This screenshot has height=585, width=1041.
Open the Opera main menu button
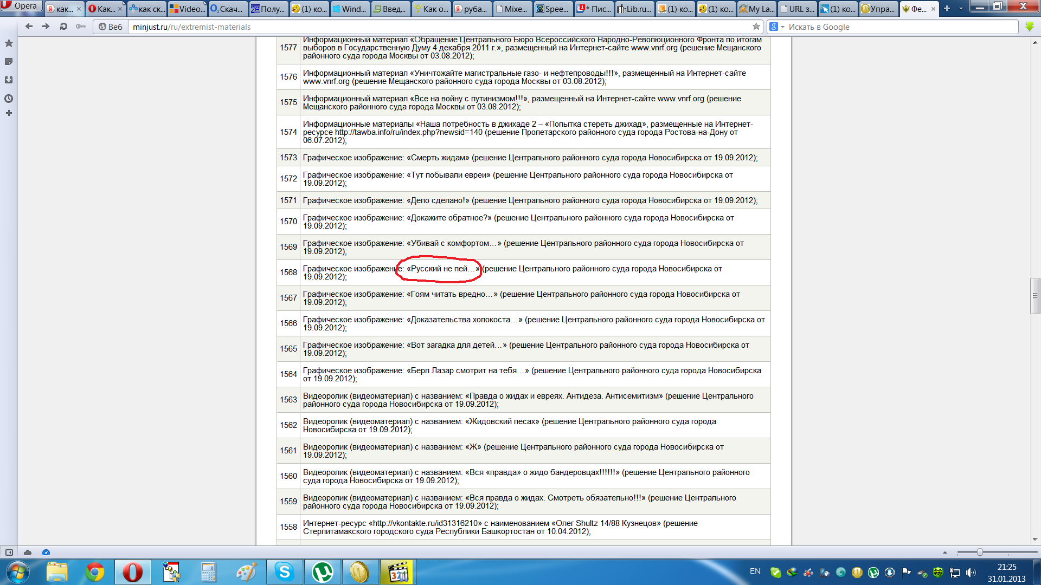click(x=22, y=6)
